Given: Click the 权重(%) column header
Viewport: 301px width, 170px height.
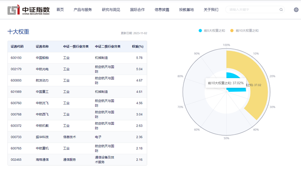Looking at the screenshot, I should 138,46.
